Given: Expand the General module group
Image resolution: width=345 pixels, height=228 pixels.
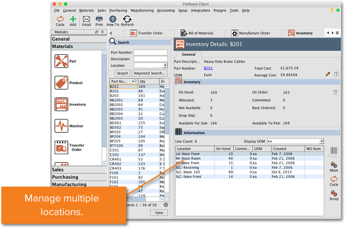Looking at the screenshot, I should point(79,39).
